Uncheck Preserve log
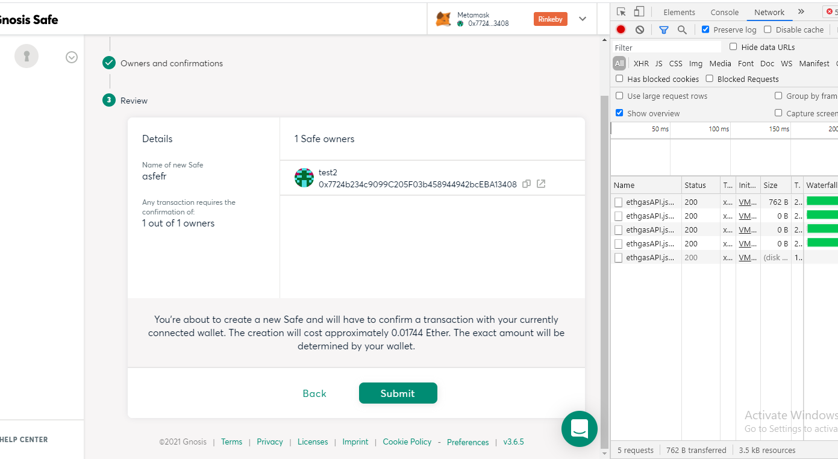 [x=705, y=29]
